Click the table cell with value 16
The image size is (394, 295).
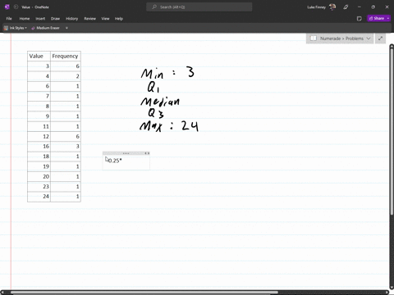pos(39,147)
